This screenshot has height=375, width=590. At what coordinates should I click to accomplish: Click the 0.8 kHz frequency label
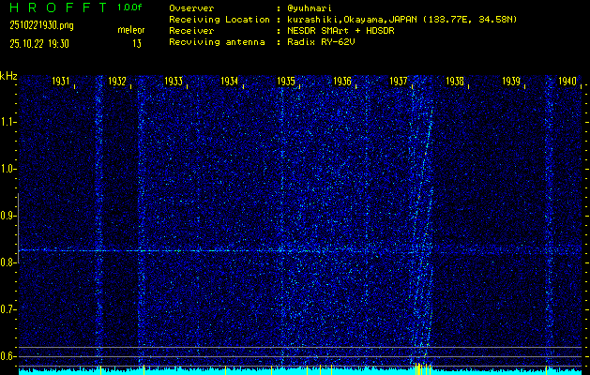7,262
